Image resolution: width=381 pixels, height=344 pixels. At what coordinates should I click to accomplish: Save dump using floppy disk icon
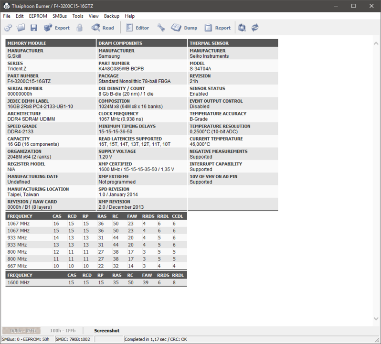34,28
